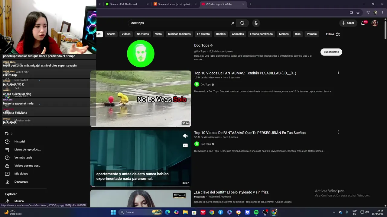This screenshot has height=217, width=387.
Task: Close the doc tops YouTube tab
Action: coord(243,4)
